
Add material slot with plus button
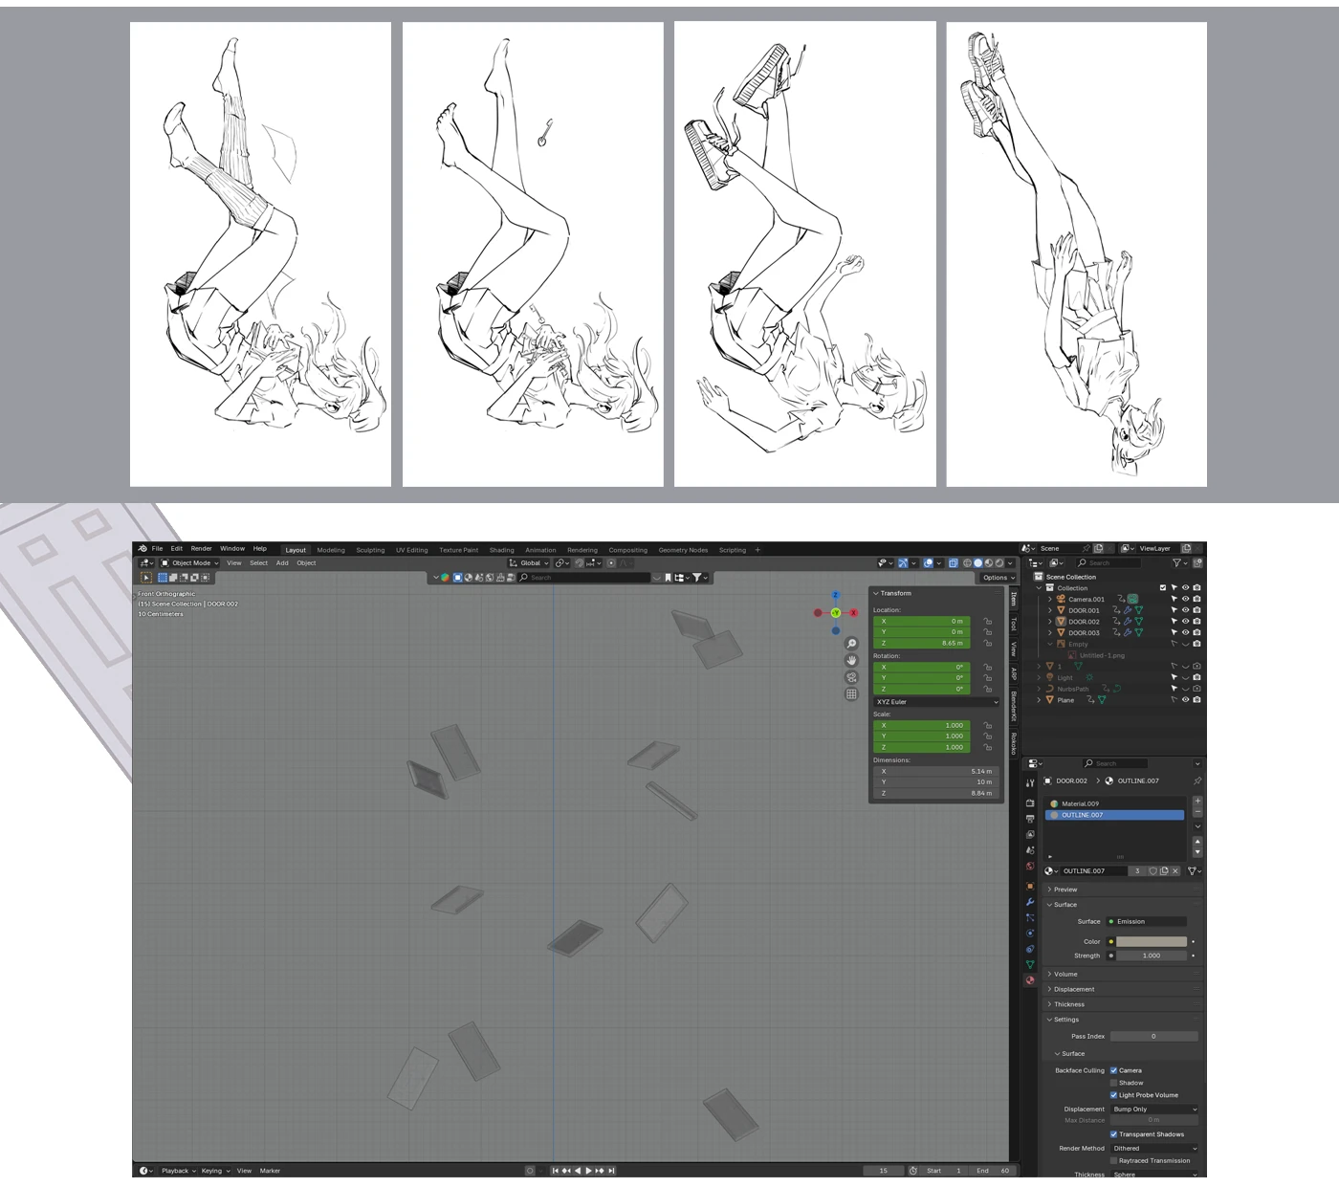coord(1196,802)
